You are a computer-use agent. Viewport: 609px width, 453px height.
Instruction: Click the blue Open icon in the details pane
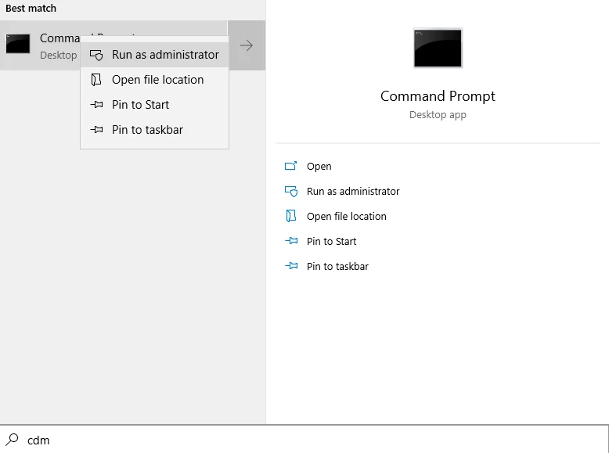tap(291, 166)
